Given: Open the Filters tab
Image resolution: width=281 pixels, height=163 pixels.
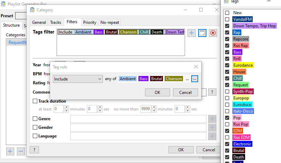Looking at the screenshot, I should click(72, 22).
